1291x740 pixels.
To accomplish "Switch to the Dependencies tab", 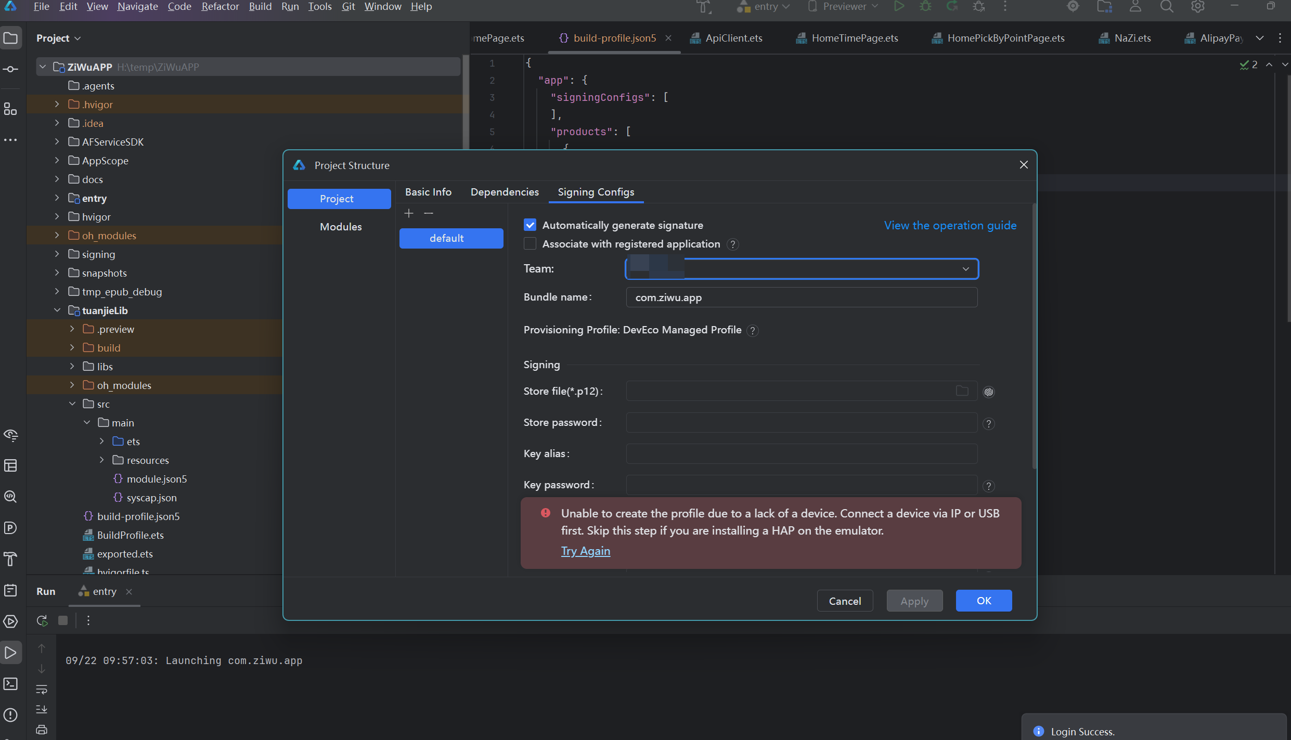I will tap(505, 192).
